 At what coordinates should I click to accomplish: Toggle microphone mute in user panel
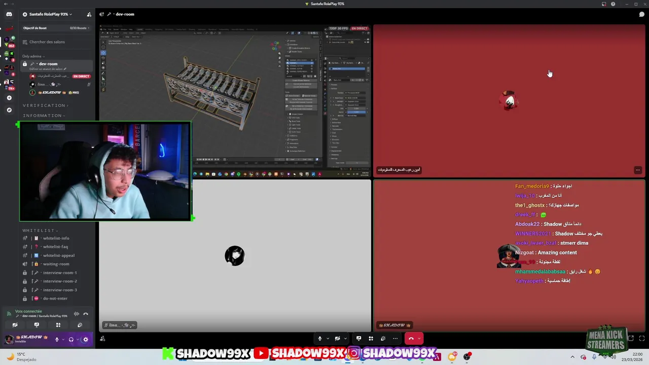[57, 340]
